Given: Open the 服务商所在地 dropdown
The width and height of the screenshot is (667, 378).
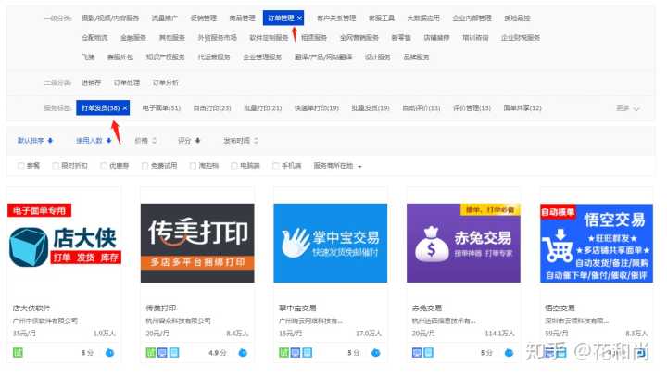Looking at the screenshot, I should click(338, 166).
